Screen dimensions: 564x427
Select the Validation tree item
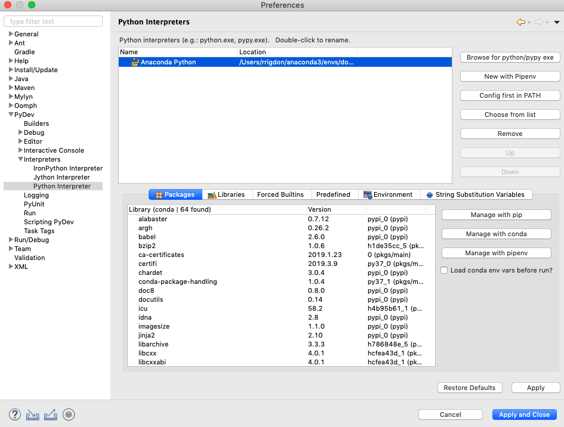(29, 258)
